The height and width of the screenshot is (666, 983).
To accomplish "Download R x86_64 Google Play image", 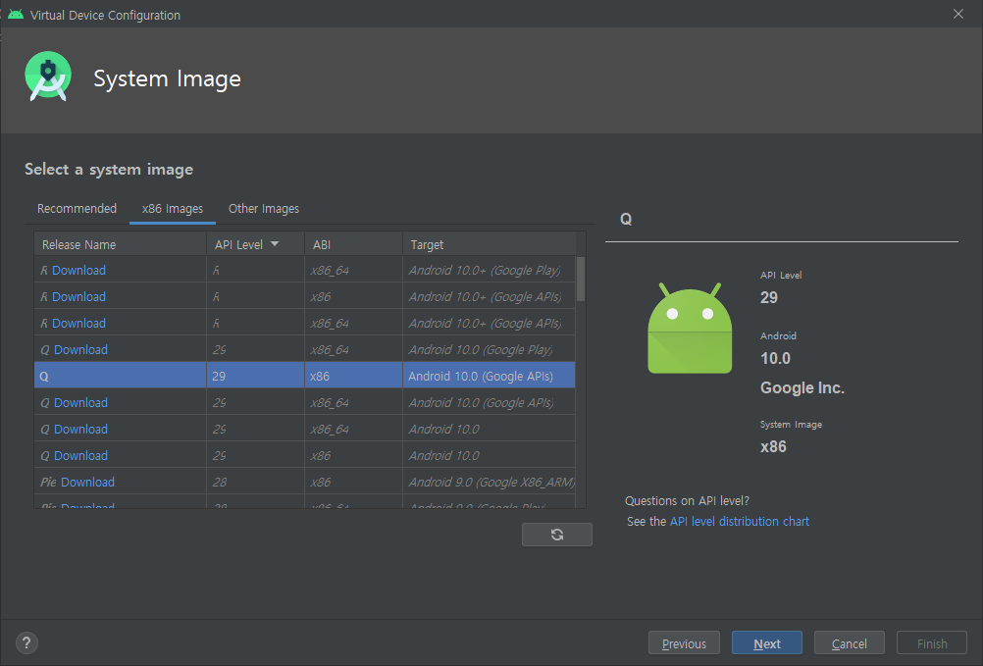I will (x=78, y=270).
